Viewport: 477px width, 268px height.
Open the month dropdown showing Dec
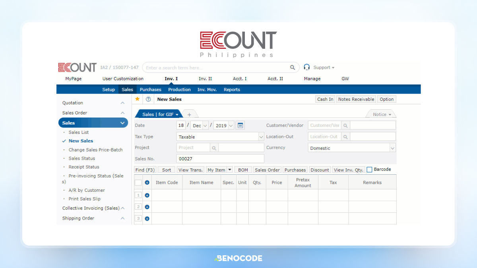200,125
